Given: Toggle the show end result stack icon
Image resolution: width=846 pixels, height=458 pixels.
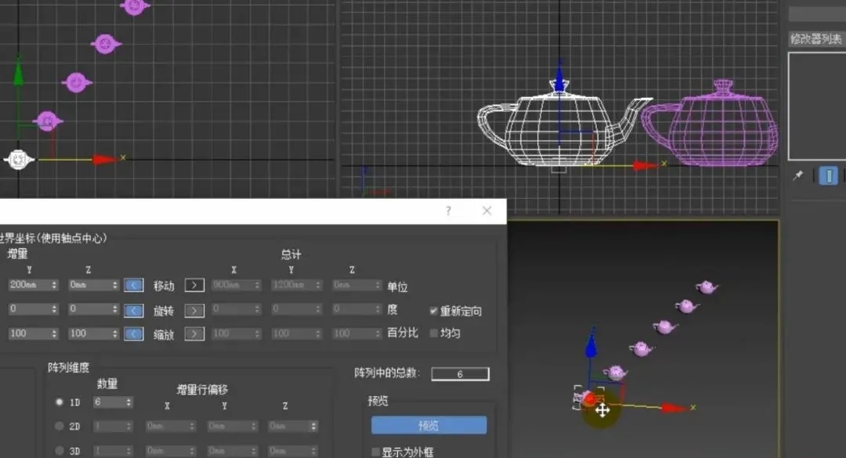Looking at the screenshot, I should point(828,175).
